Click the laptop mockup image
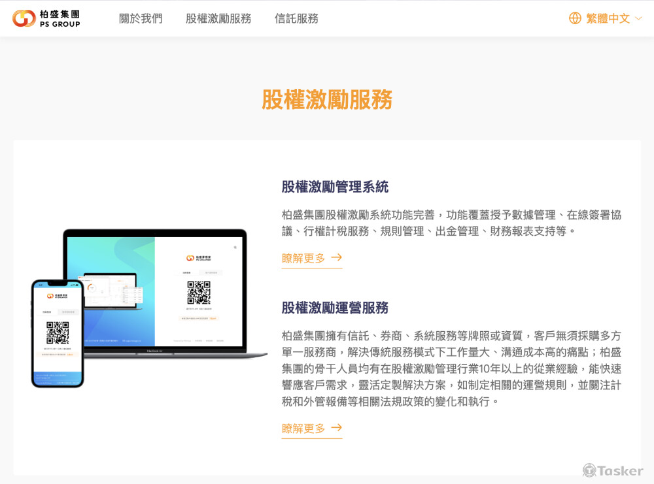This screenshot has height=484, width=654. click(163, 294)
